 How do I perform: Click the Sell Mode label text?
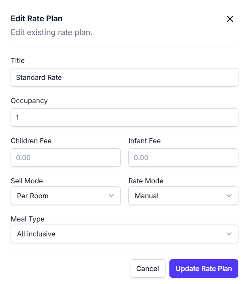click(27, 181)
